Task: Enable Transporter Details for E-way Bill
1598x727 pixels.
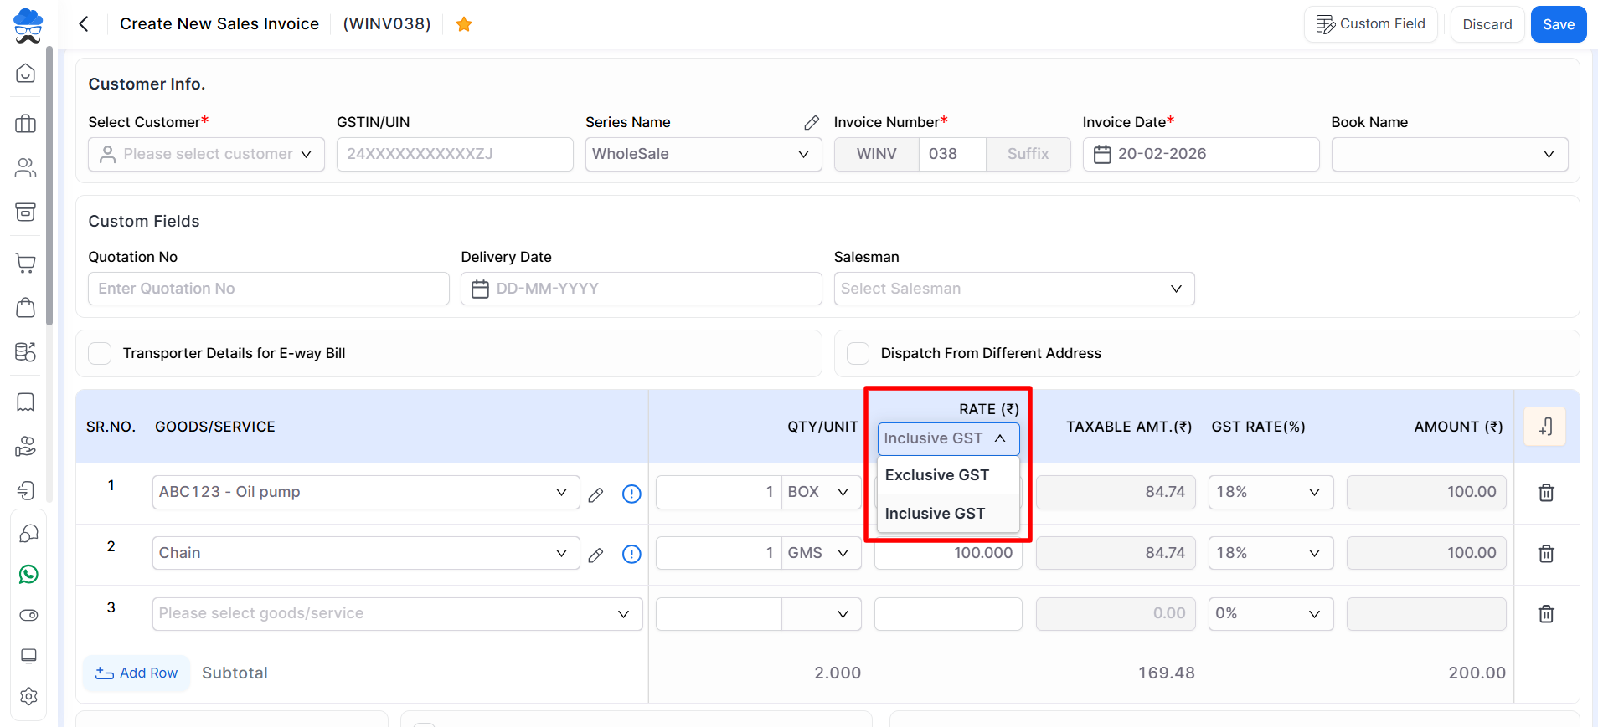Action: [101, 353]
